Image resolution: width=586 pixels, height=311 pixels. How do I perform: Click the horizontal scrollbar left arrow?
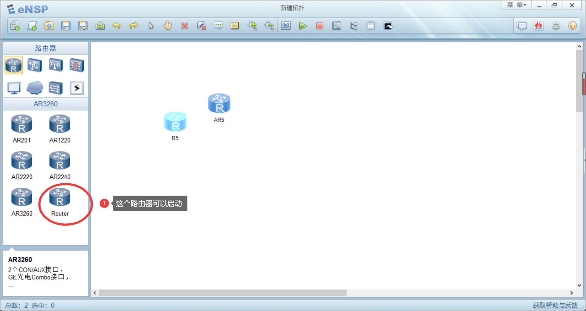point(95,293)
